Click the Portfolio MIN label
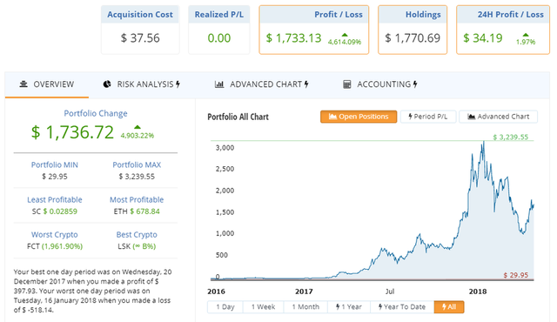This screenshot has width=557, height=322. [x=54, y=164]
